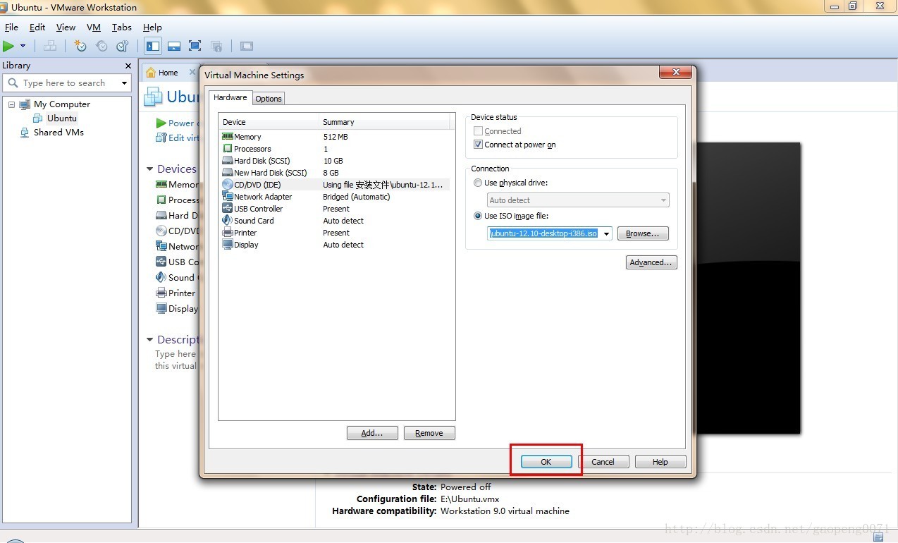Screen dimensions: 898x543
Task: Click the Home tab house icon
Action: click(x=151, y=73)
